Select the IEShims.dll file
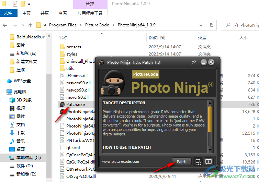 coord(77,76)
